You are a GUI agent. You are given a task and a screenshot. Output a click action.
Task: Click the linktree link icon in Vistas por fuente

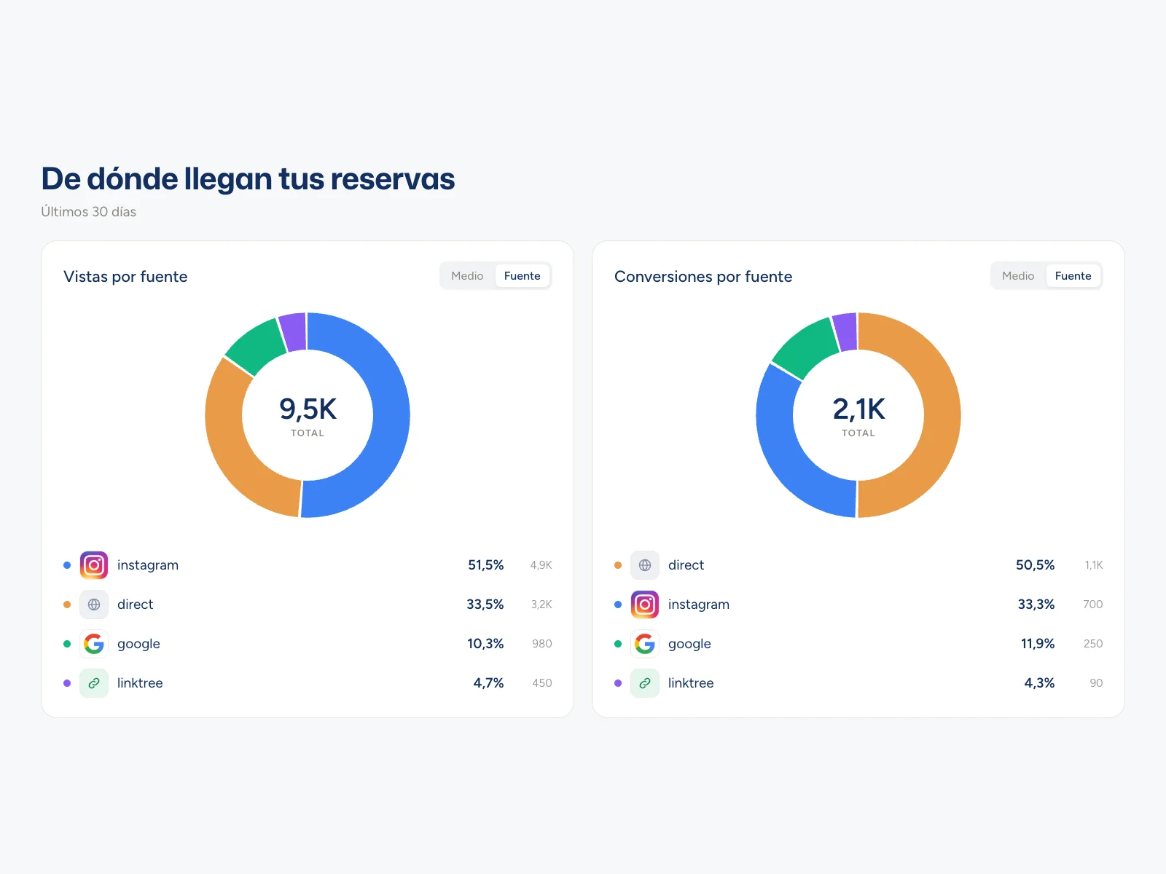point(94,683)
